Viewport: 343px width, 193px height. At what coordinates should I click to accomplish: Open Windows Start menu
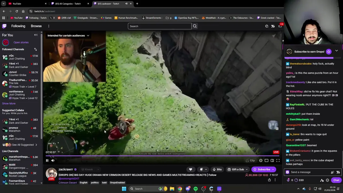coord(124,189)
